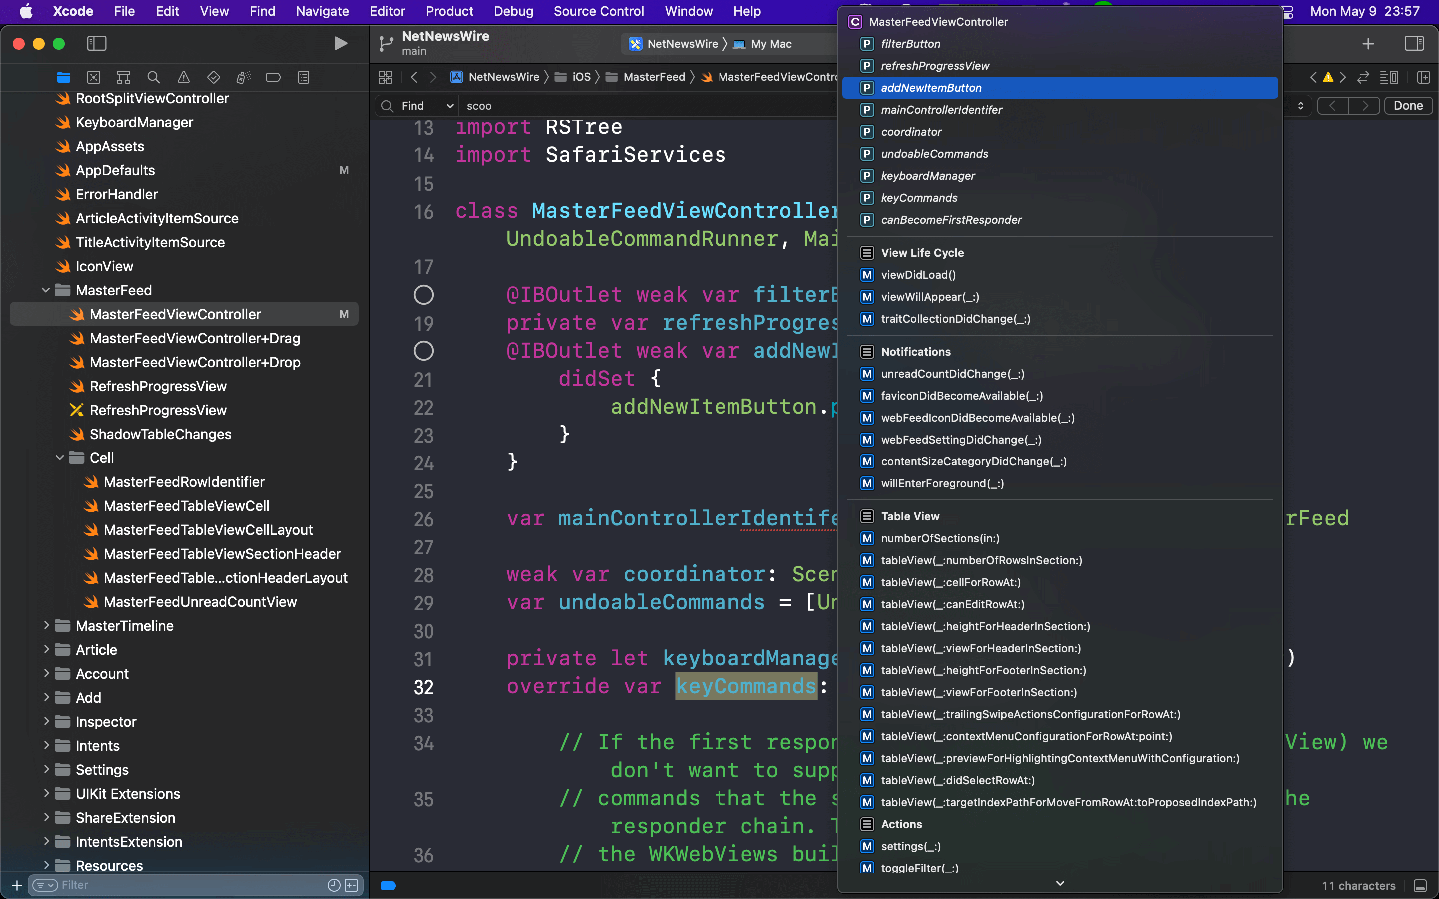Open the Debug navigator spray-can icon
1439x899 pixels.
[x=244, y=77]
